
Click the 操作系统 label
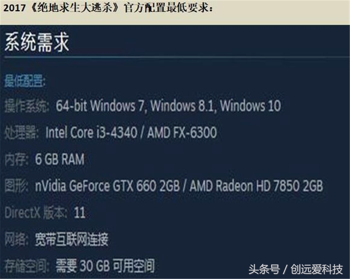click(x=27, y=106)
